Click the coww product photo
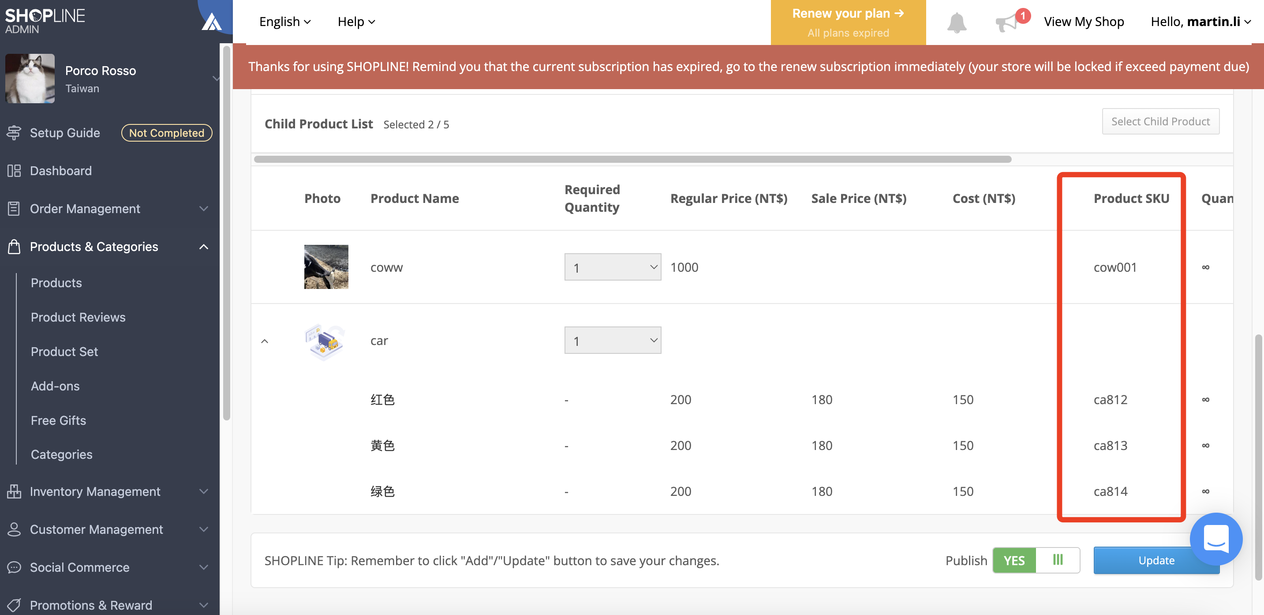This screenshot has width=1264, height=615. pyautogui.click(x=326, y=267)
